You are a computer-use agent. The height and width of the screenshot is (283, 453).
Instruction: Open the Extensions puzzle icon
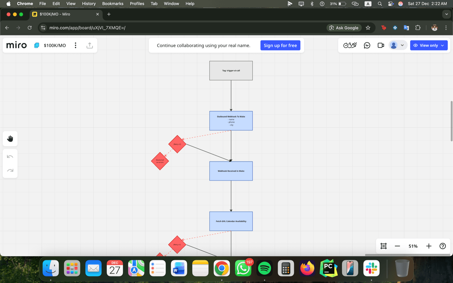pyautogui.click(x=418, y=28)
